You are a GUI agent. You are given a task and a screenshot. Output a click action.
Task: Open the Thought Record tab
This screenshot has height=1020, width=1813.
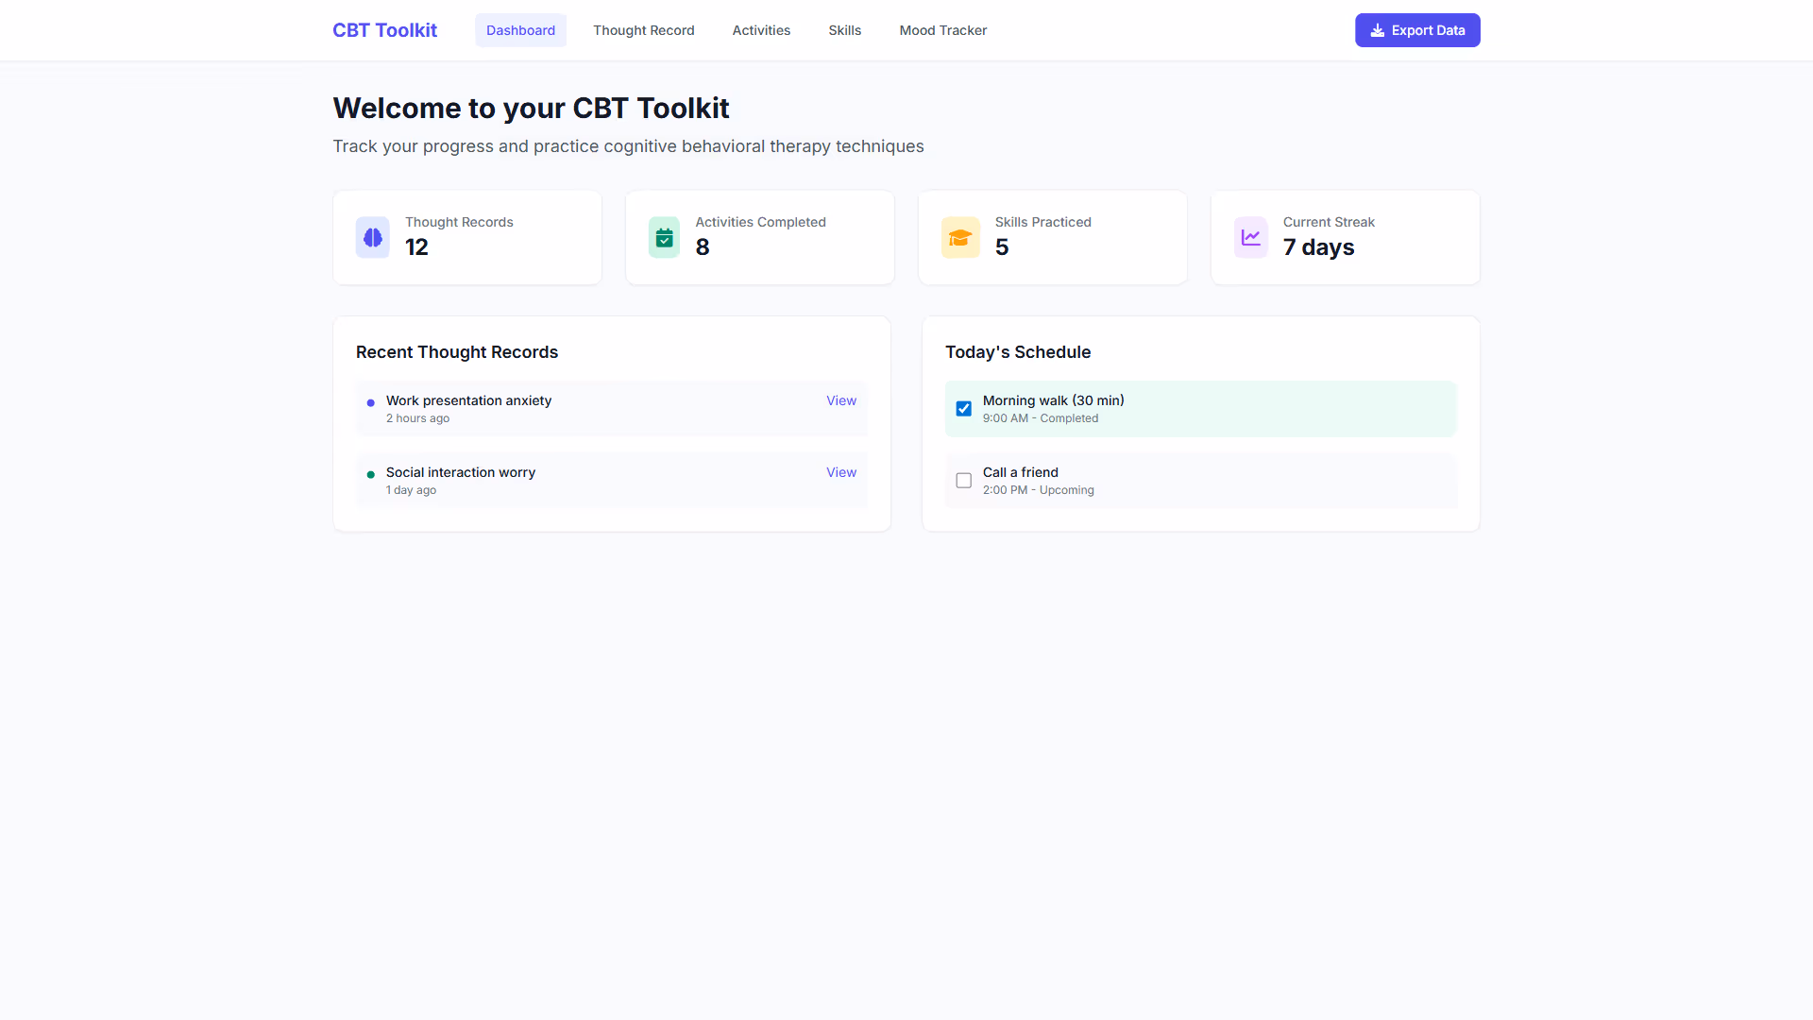pyautogui.click(x=643, y=30)
